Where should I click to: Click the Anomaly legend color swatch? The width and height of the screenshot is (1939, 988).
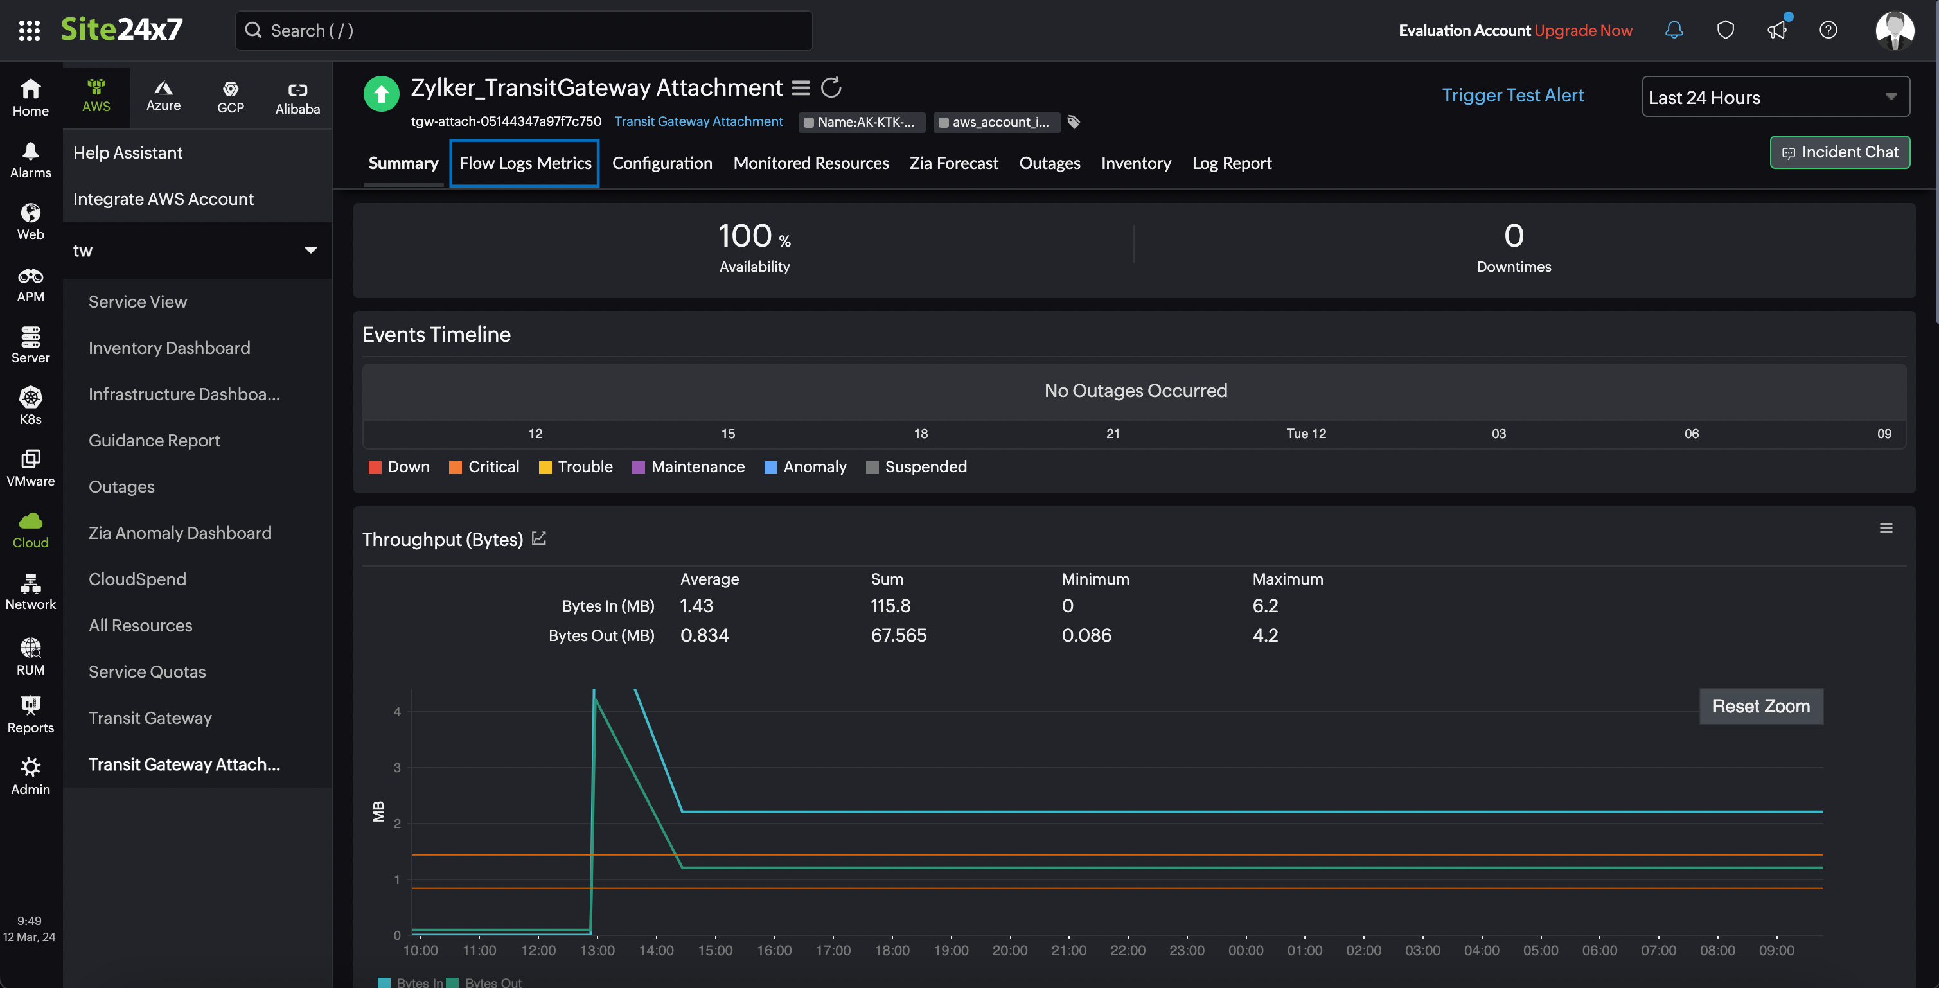pyautogui.click(x=771, y=467)
